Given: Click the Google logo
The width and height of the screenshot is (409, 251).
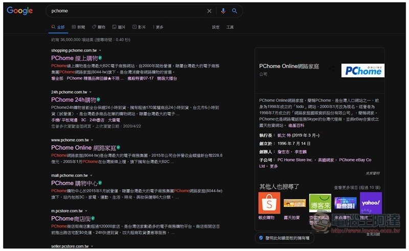Looking at the screenshot, I should [19, 11].
